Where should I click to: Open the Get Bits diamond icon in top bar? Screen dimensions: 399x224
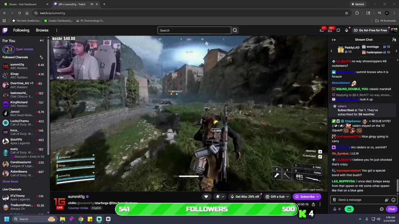[x=347, y=30]
